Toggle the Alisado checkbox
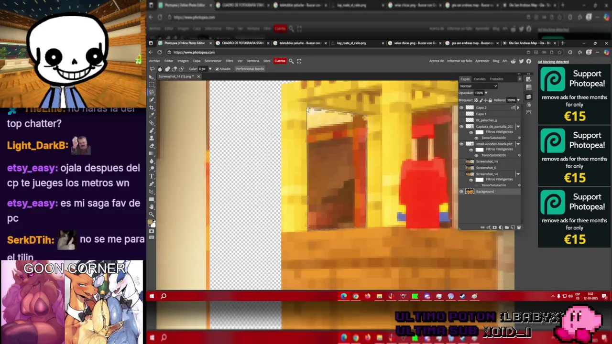 pos(217,69)
